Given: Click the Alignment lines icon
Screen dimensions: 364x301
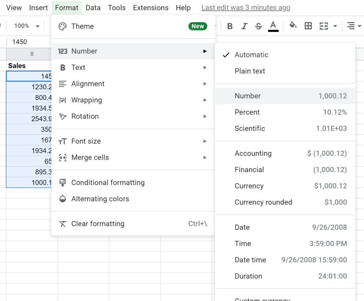Looking at the screenshot, I should pyautogui.click(x=62, y=84).
